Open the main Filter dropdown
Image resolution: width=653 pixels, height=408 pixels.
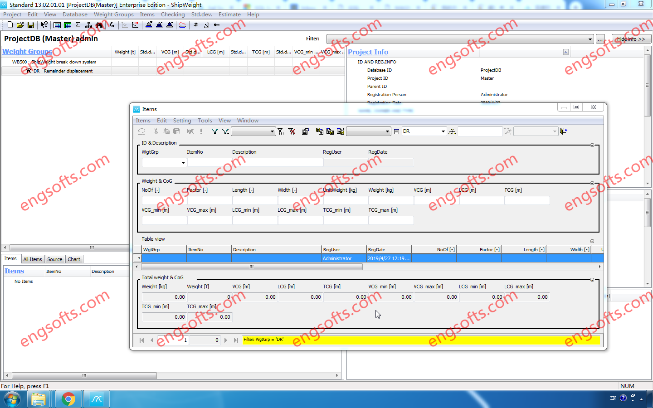(x=590, y=39)
